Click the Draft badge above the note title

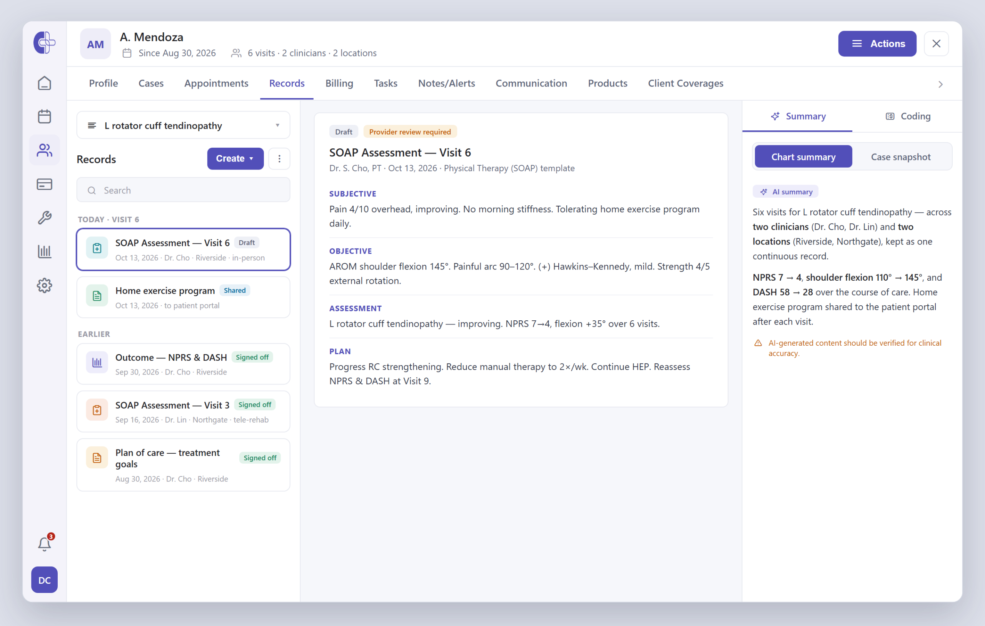(x=344, y=132)
